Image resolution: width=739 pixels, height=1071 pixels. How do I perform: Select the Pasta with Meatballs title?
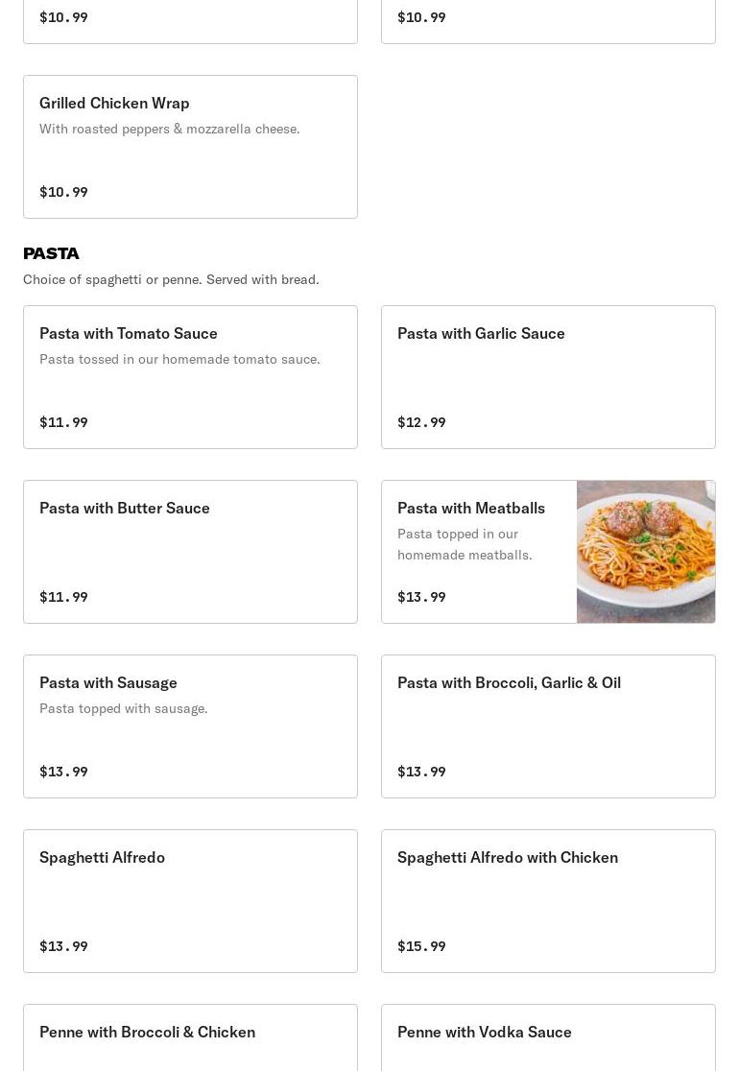point(470,509)
